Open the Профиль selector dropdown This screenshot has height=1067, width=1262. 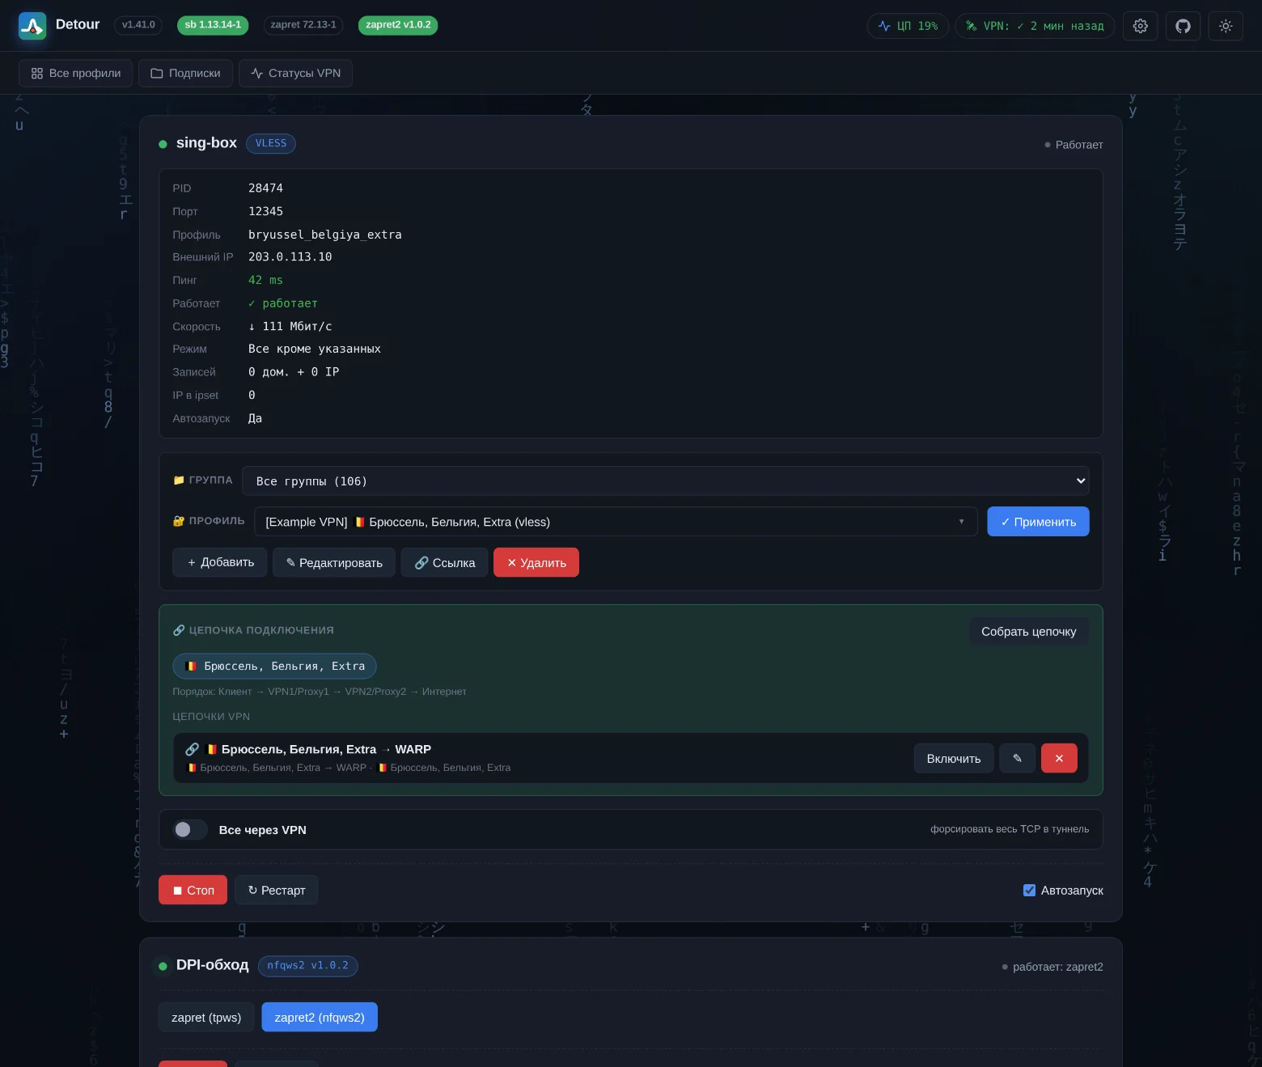point(616,522)
